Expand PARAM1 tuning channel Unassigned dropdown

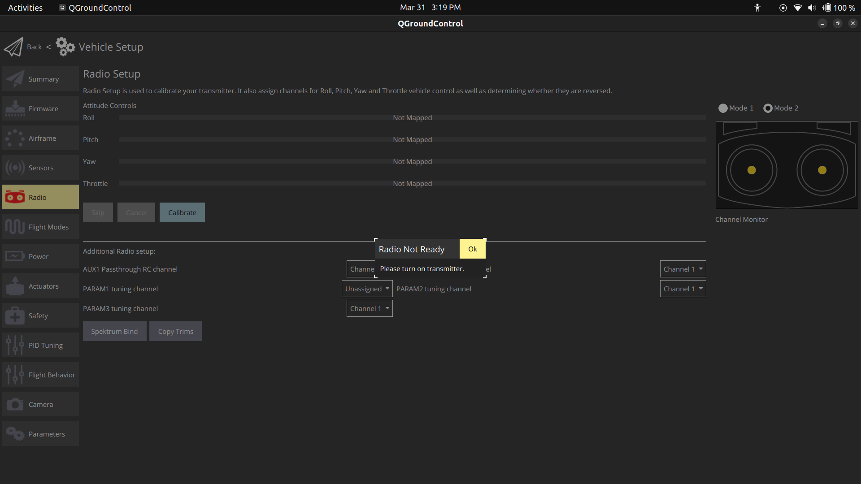pyautogui.click(x=367, y=289)
